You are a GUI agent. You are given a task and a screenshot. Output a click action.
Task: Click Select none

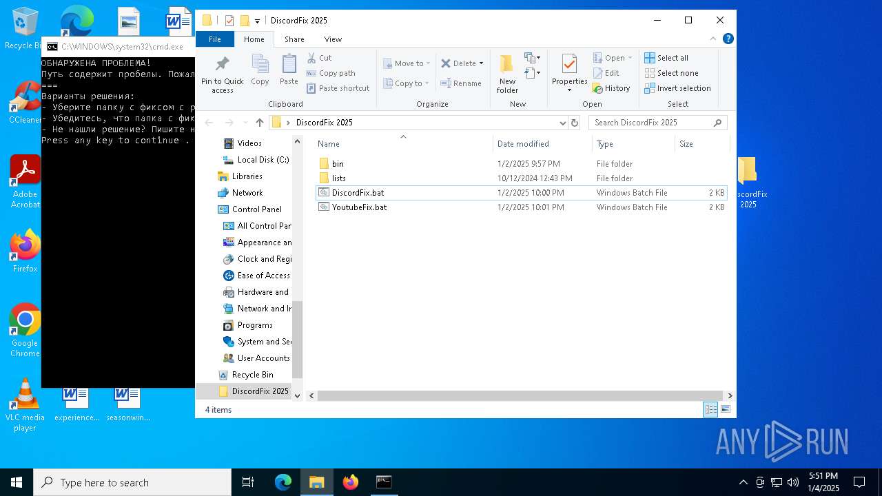pos(671,73)
